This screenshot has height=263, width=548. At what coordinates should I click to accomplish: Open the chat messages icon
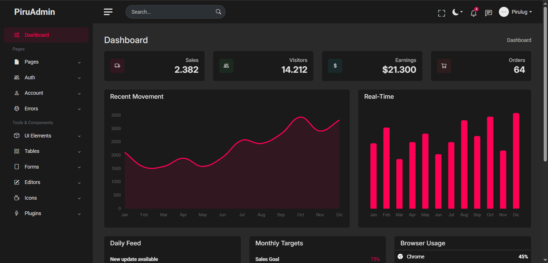click(x=489, y=13)
